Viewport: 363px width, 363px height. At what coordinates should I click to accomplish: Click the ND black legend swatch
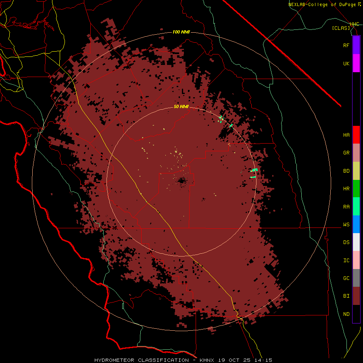tap(356, 314)
